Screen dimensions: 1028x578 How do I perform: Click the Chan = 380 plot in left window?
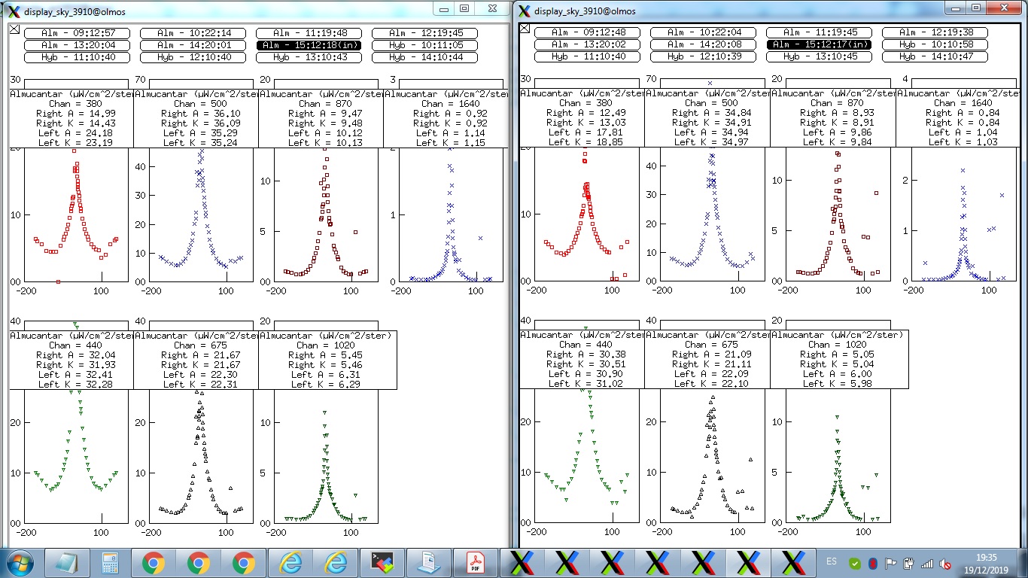click(x=77, y=214)
